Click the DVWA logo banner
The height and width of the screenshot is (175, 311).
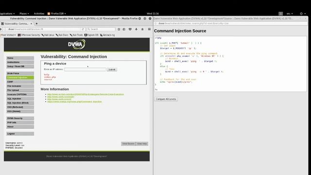click(x=77, y=44)
